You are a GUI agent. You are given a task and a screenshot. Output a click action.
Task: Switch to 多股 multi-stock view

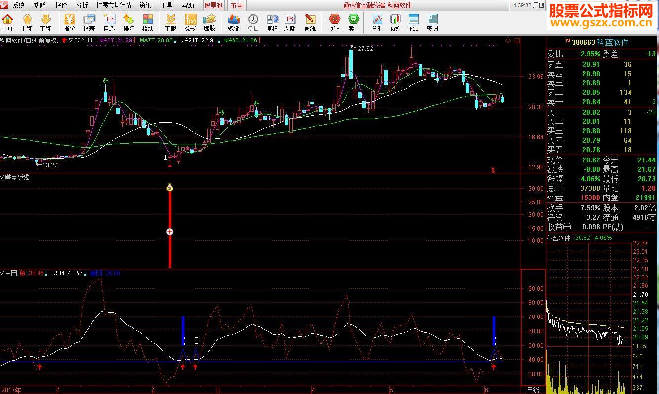[233, 23]
